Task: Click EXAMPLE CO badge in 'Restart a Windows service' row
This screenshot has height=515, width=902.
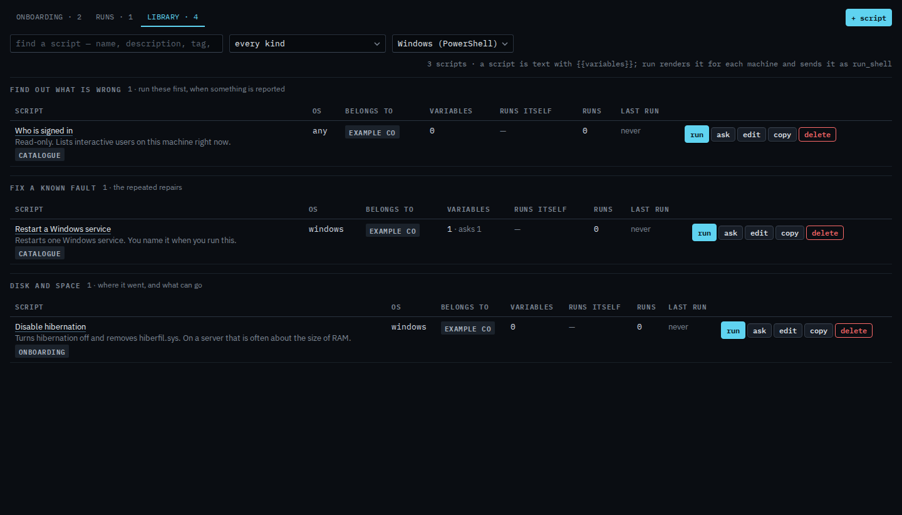Action: [393, 231]
